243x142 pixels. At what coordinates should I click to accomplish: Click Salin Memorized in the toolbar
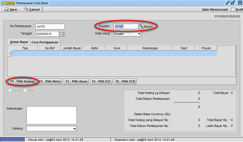(215, 10)
